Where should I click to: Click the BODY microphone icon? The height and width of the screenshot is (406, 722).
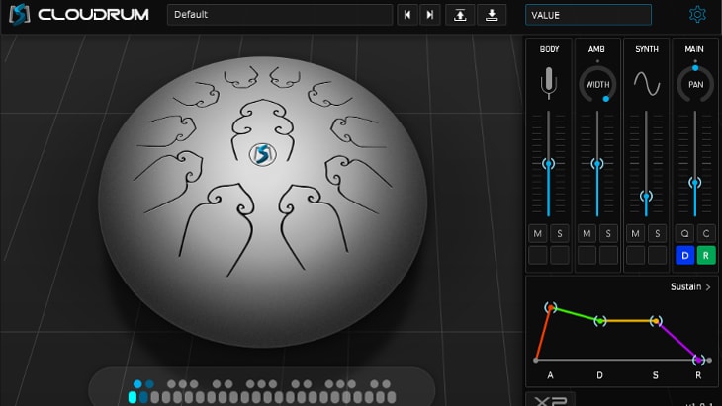click(548, 83)
